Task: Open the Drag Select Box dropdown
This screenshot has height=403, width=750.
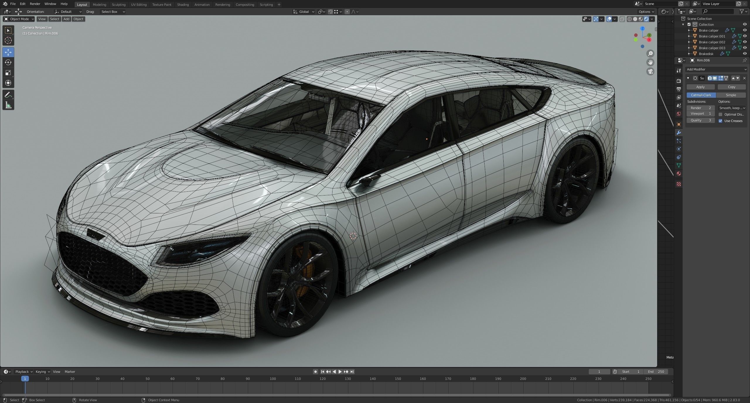Action: [x=113, y=12]
